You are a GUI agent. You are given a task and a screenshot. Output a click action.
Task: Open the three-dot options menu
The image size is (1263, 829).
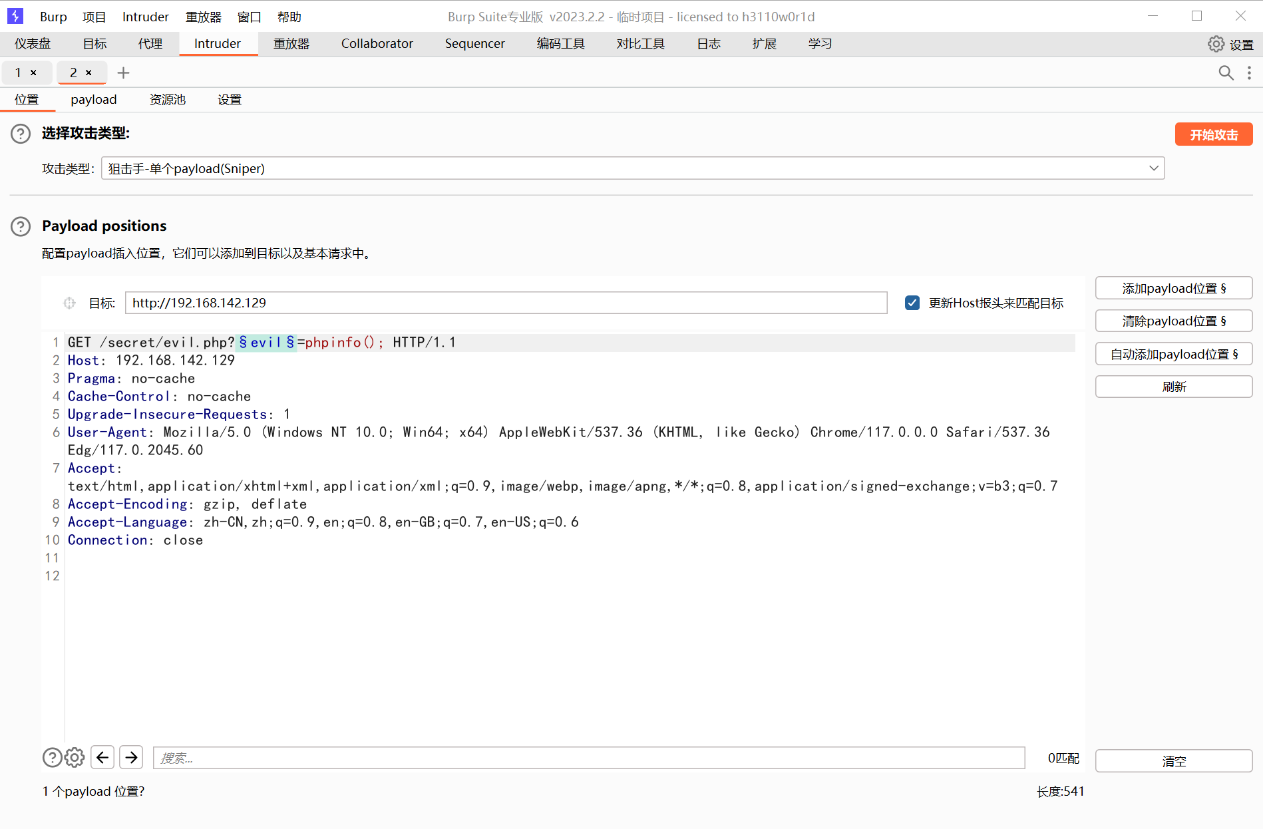click(x=1249, y=73)
